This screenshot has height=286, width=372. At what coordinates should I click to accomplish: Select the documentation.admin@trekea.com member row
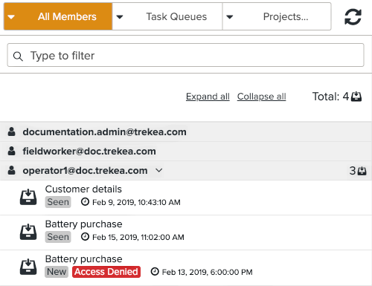186,131
